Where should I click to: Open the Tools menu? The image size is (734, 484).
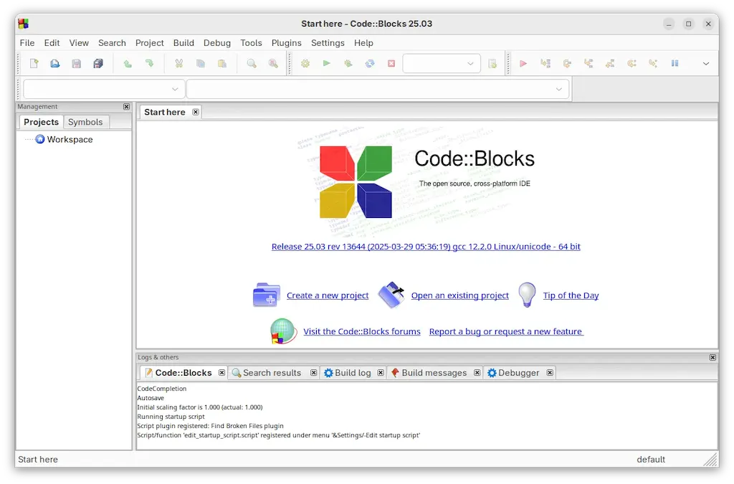pos(251,43)
